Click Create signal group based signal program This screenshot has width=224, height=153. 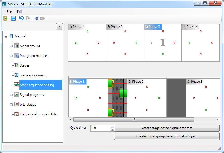coord(167,136)
